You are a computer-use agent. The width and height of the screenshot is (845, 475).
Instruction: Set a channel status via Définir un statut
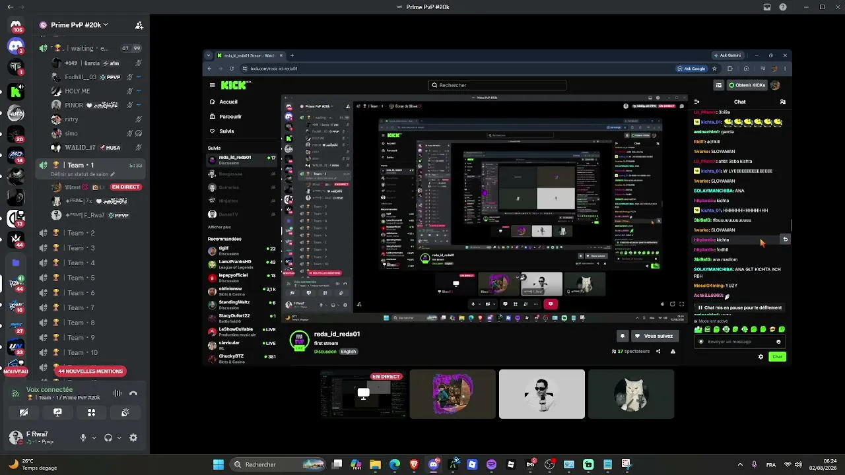(83, 175)
